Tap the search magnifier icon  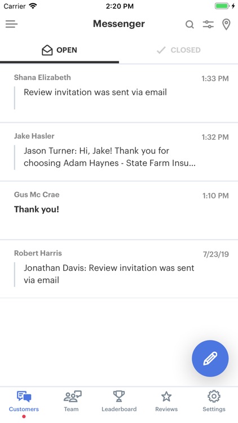(x=189, y=25)
